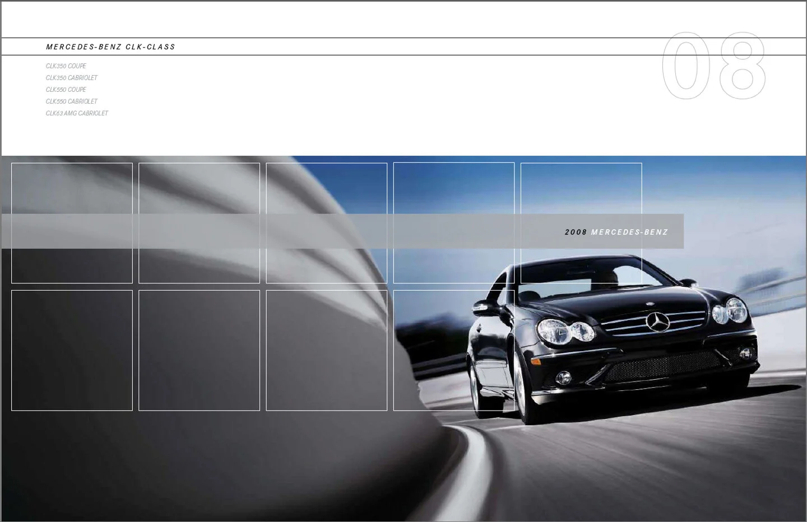
Task: Open the CLK63 AMG CABRIOLET page
Action: tap(77, 113)
